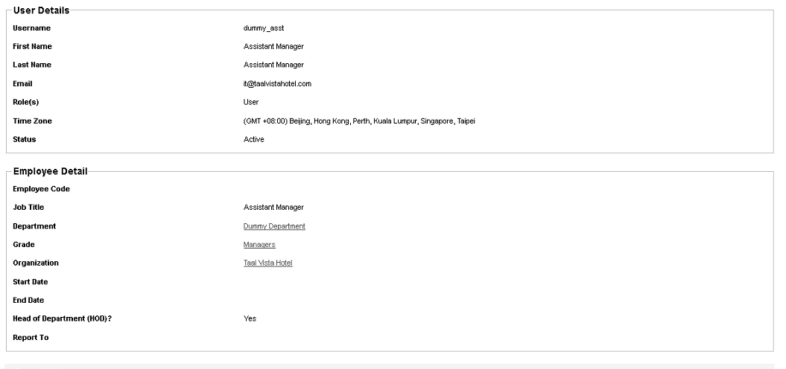Click the Head of Department (HOD)? label
Image resolution: width=786 pixels, height=369 pixels.
click(x=62, y=319)
